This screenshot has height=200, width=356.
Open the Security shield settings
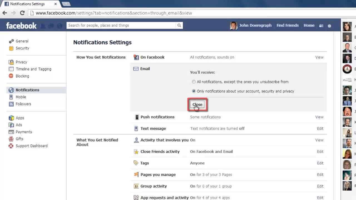22,48
